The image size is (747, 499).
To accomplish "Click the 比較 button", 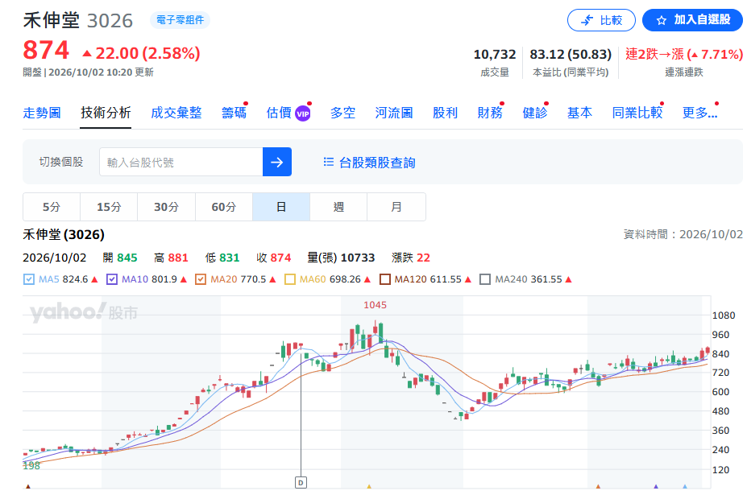I will click(x=601, y=20).
